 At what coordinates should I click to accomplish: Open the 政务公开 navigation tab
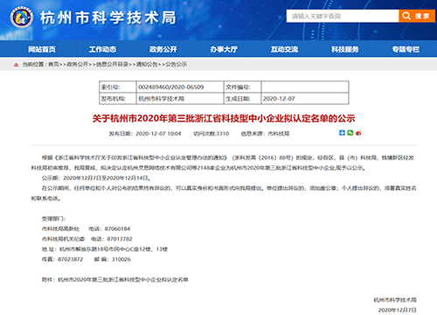point(163,49)
